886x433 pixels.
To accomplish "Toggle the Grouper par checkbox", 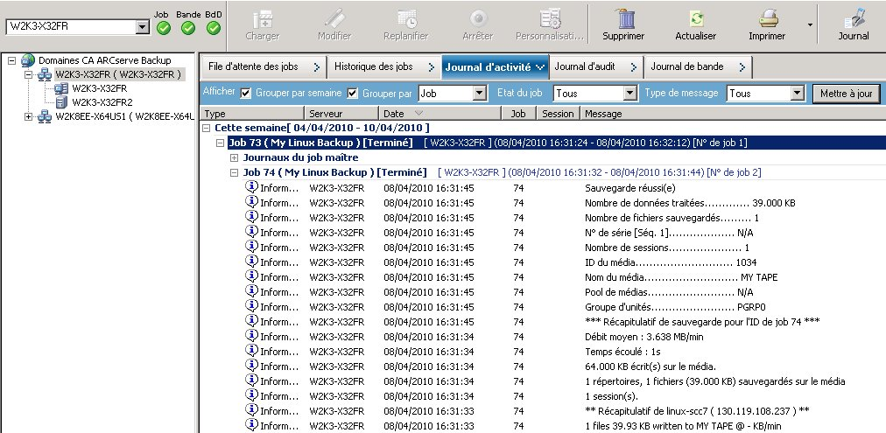I will click(354, 94).
